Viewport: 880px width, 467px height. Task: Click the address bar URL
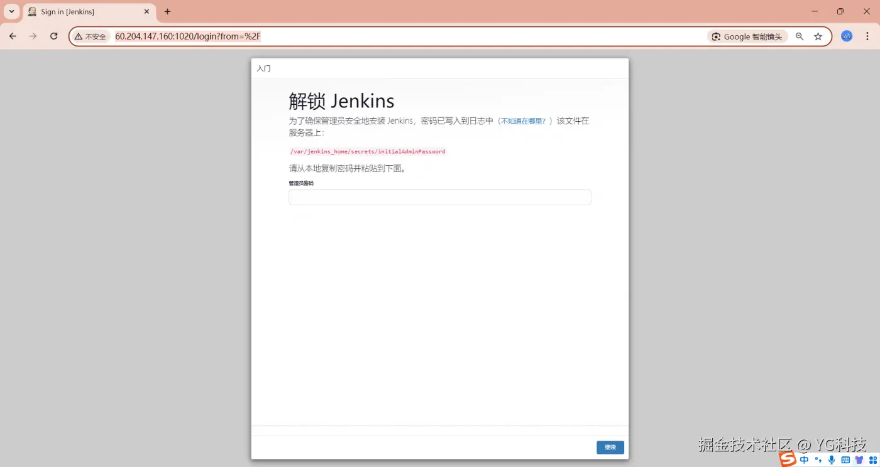coord(187,36)
